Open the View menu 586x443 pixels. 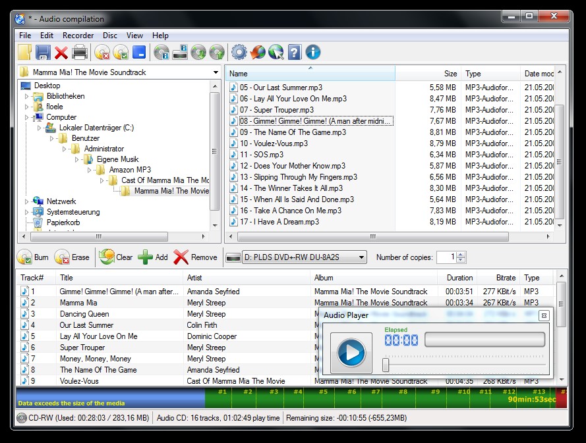(134, 36)
